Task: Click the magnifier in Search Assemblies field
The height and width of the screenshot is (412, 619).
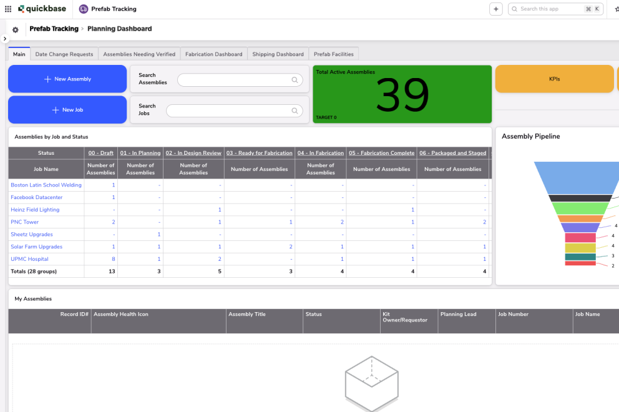Action: click(294, 80)
